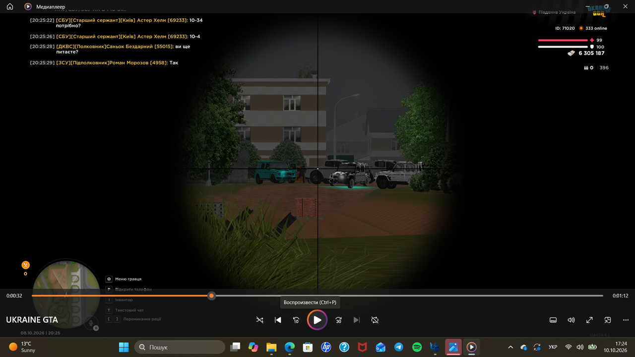Open the OneDrive tray icon
This screenshot has width=635, height=357.
click(524, 347)
